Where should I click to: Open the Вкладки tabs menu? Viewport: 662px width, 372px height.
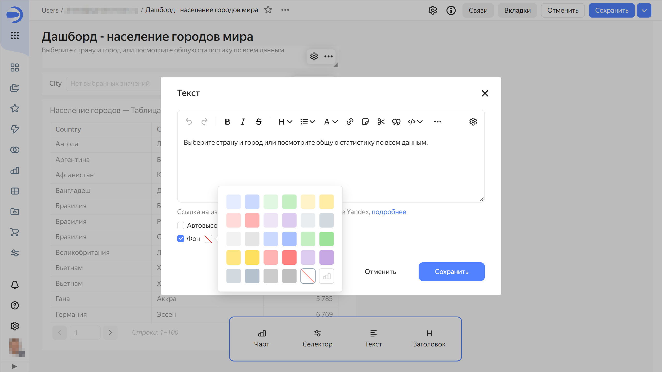(517, 10)
